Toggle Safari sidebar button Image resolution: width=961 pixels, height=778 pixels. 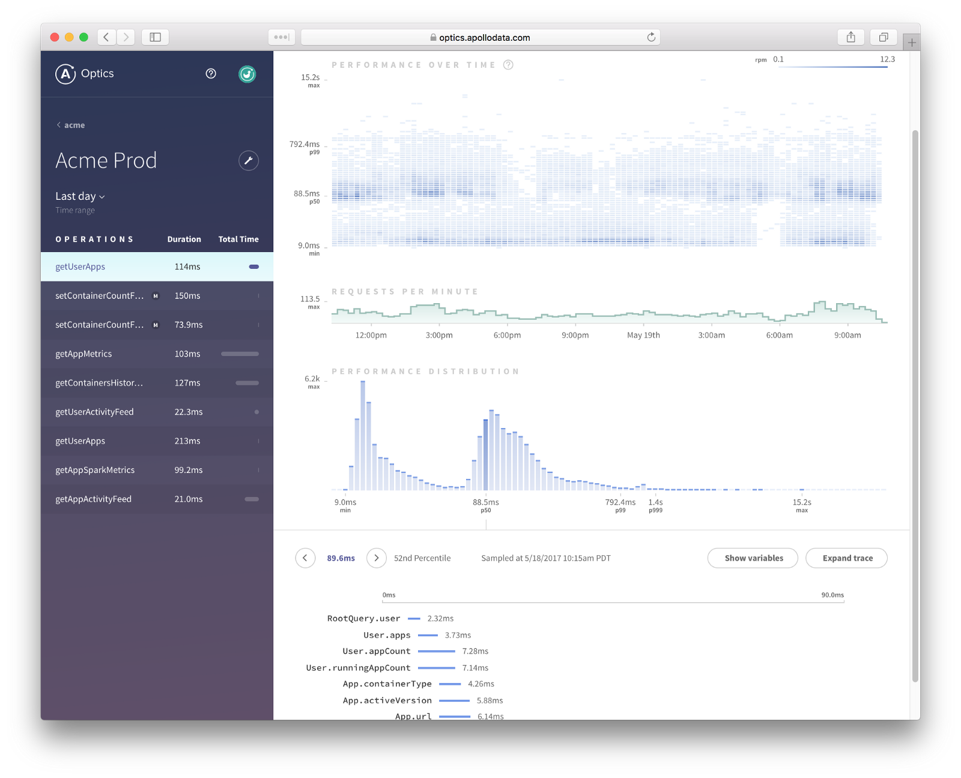[x=156, y=37]
